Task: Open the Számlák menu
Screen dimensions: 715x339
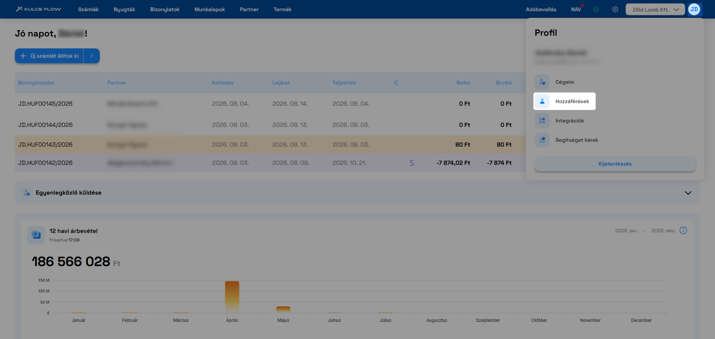Action: tap(88, 9)
